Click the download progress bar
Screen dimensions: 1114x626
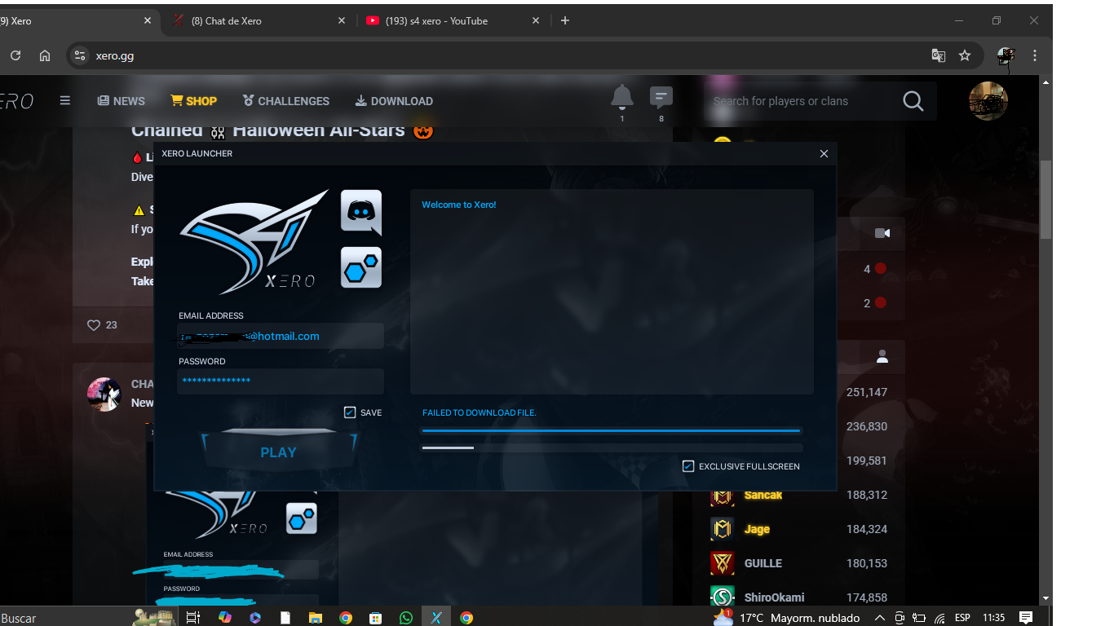pos(611,430)
